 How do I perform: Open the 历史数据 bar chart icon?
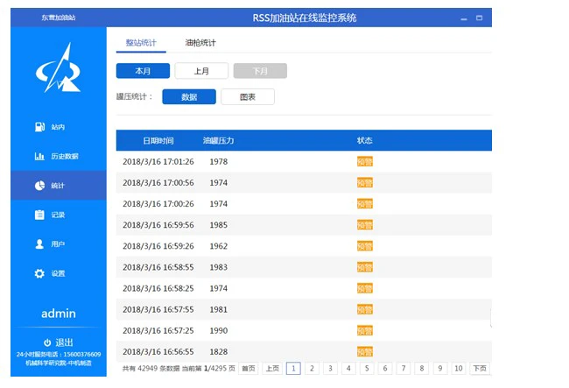coord(39,156)
